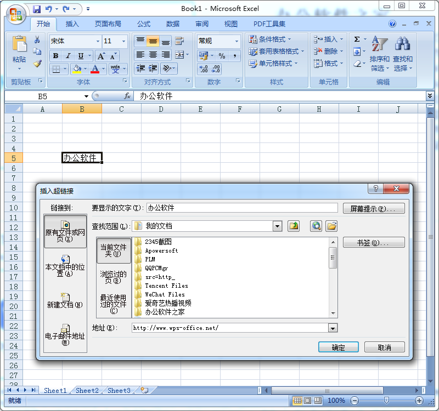
Task: Switch to 插入 ribbon tab
Action: 72,24
